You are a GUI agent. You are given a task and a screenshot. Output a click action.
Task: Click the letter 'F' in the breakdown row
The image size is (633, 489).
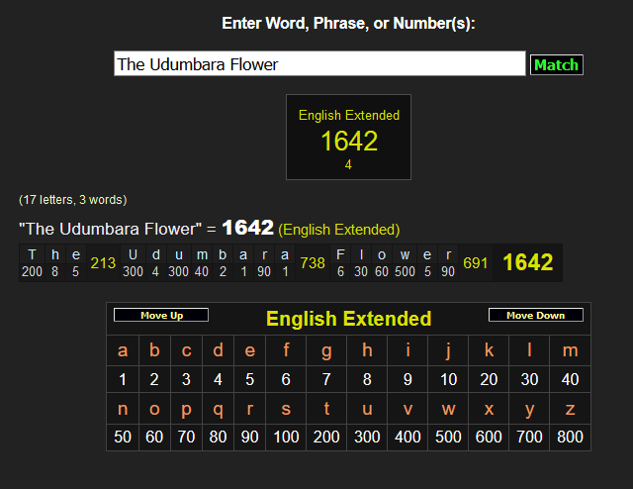341,254
